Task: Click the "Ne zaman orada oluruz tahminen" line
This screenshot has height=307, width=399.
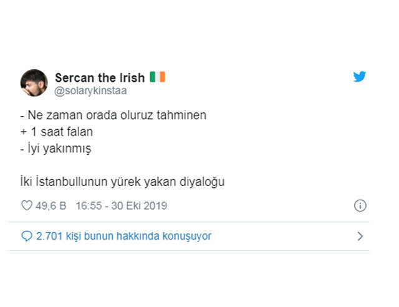Action: coord(117,115)
